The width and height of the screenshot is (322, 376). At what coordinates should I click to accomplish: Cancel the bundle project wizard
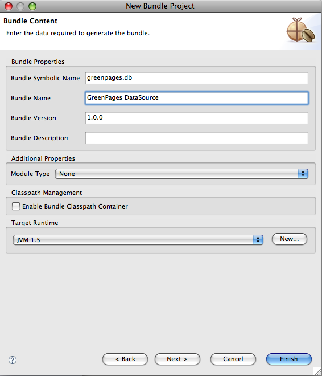point(233,359)
